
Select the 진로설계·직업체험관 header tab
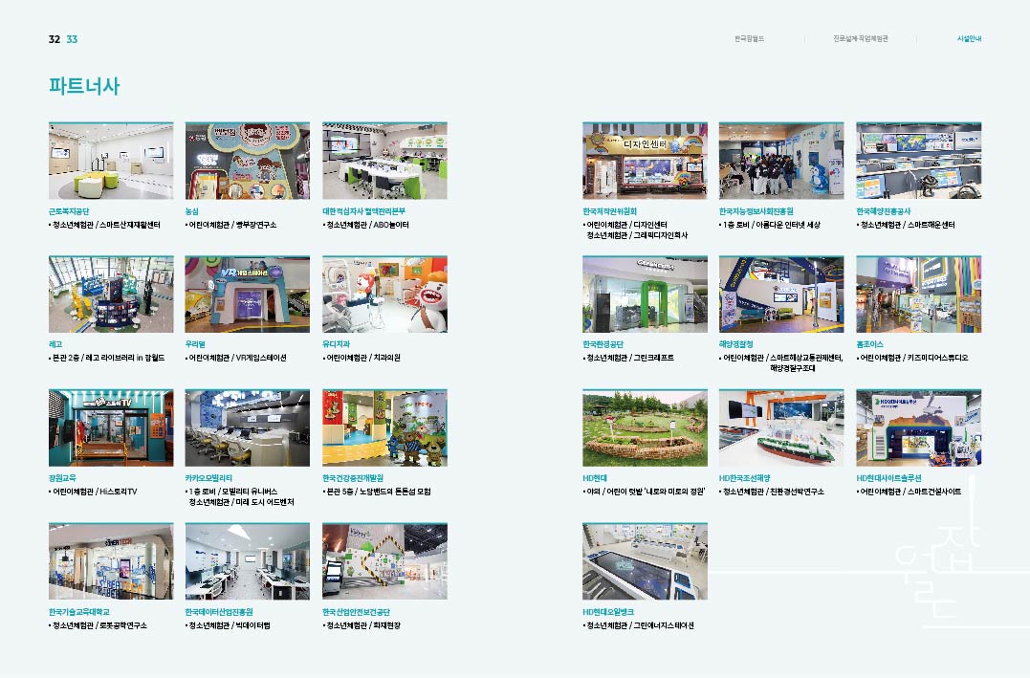(x=861, y=39)
